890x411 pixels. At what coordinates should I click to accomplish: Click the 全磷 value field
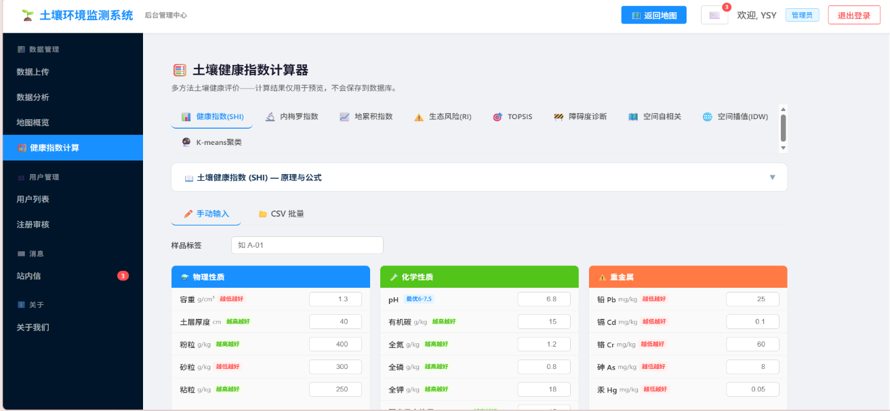(544, 366)
